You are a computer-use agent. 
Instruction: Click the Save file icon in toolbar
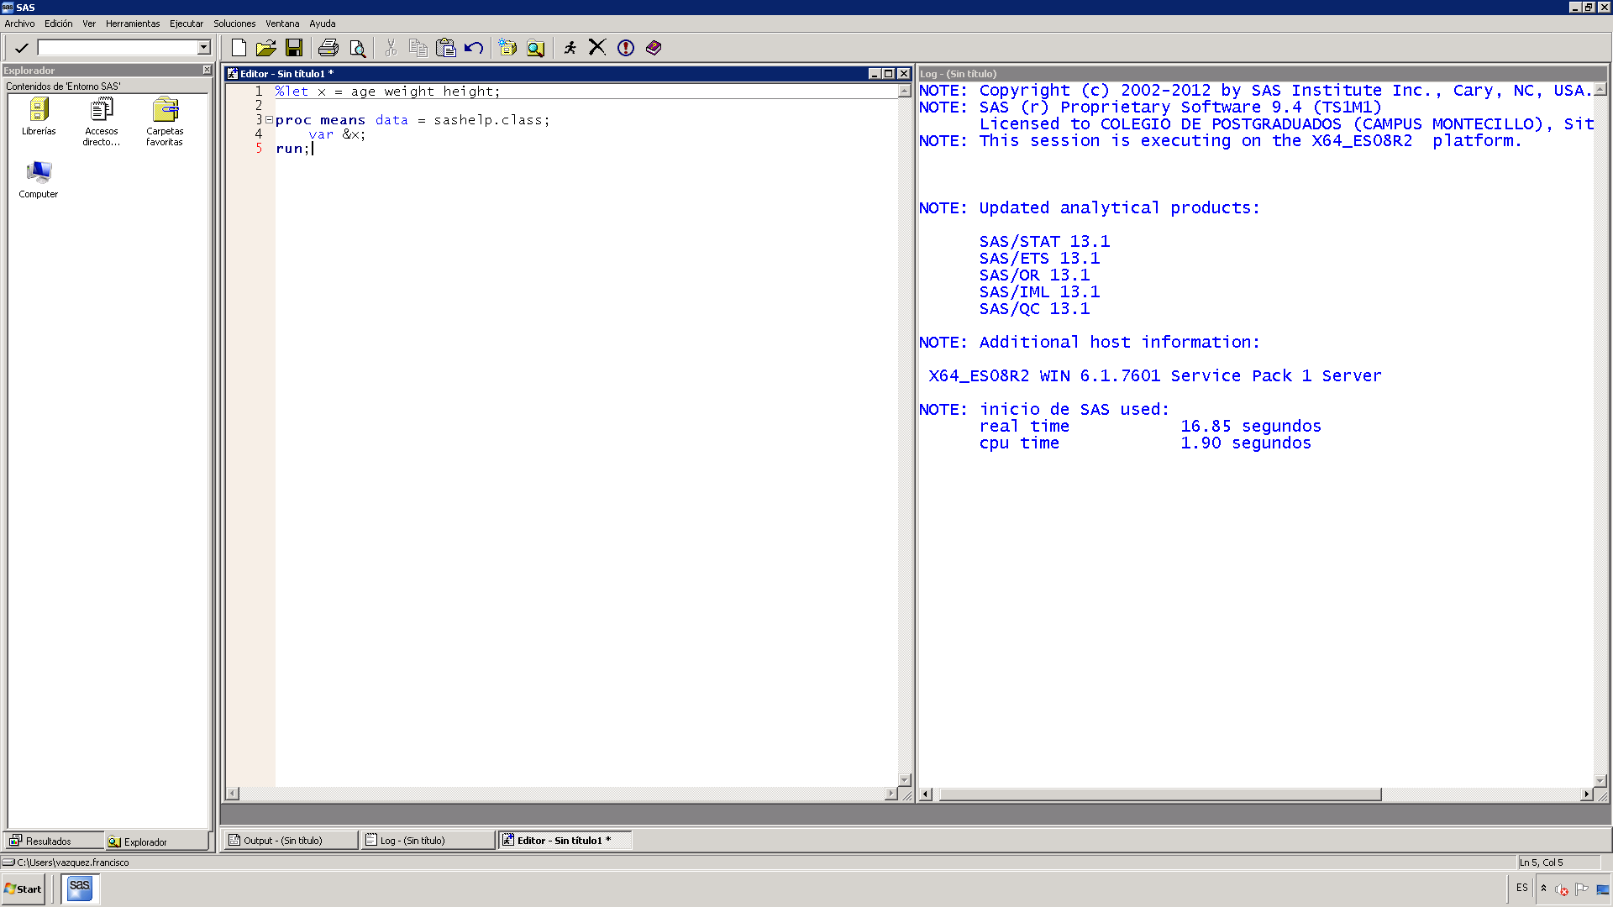tap(295, 48)
